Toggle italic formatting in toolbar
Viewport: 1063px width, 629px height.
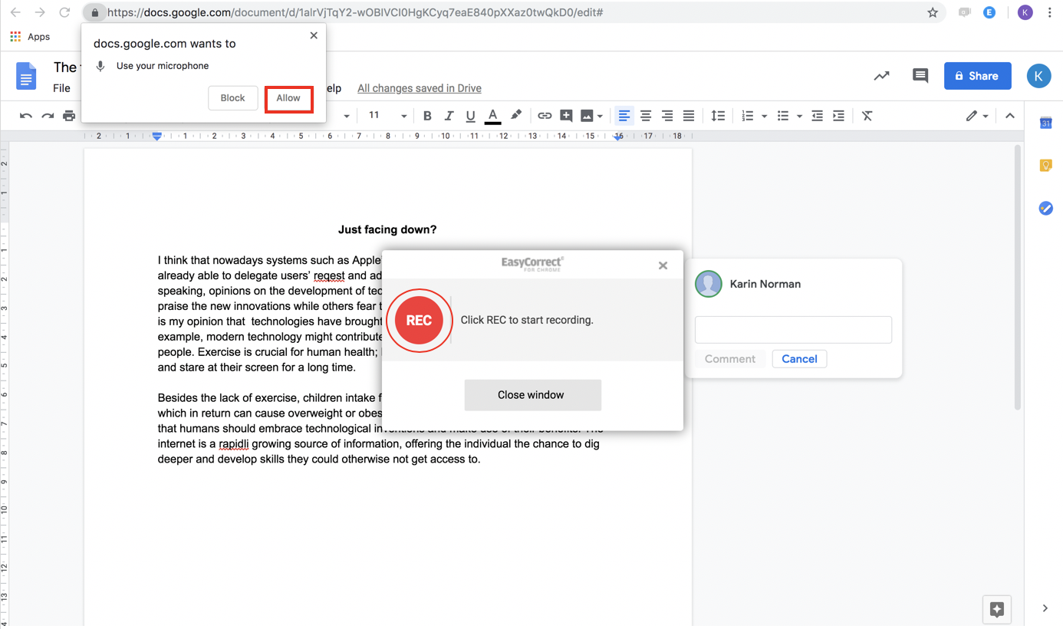[449, 116]
